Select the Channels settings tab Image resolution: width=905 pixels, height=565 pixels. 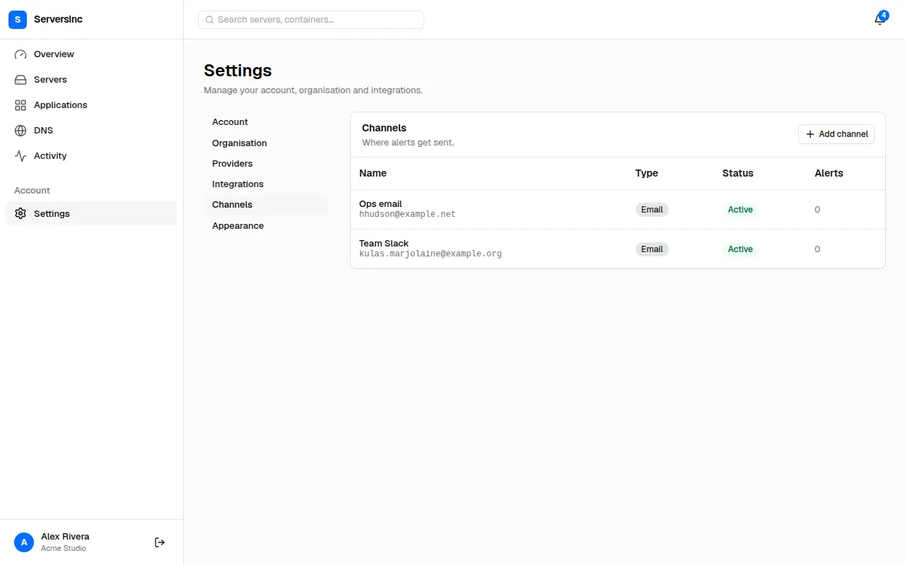(x=266, y=205)
